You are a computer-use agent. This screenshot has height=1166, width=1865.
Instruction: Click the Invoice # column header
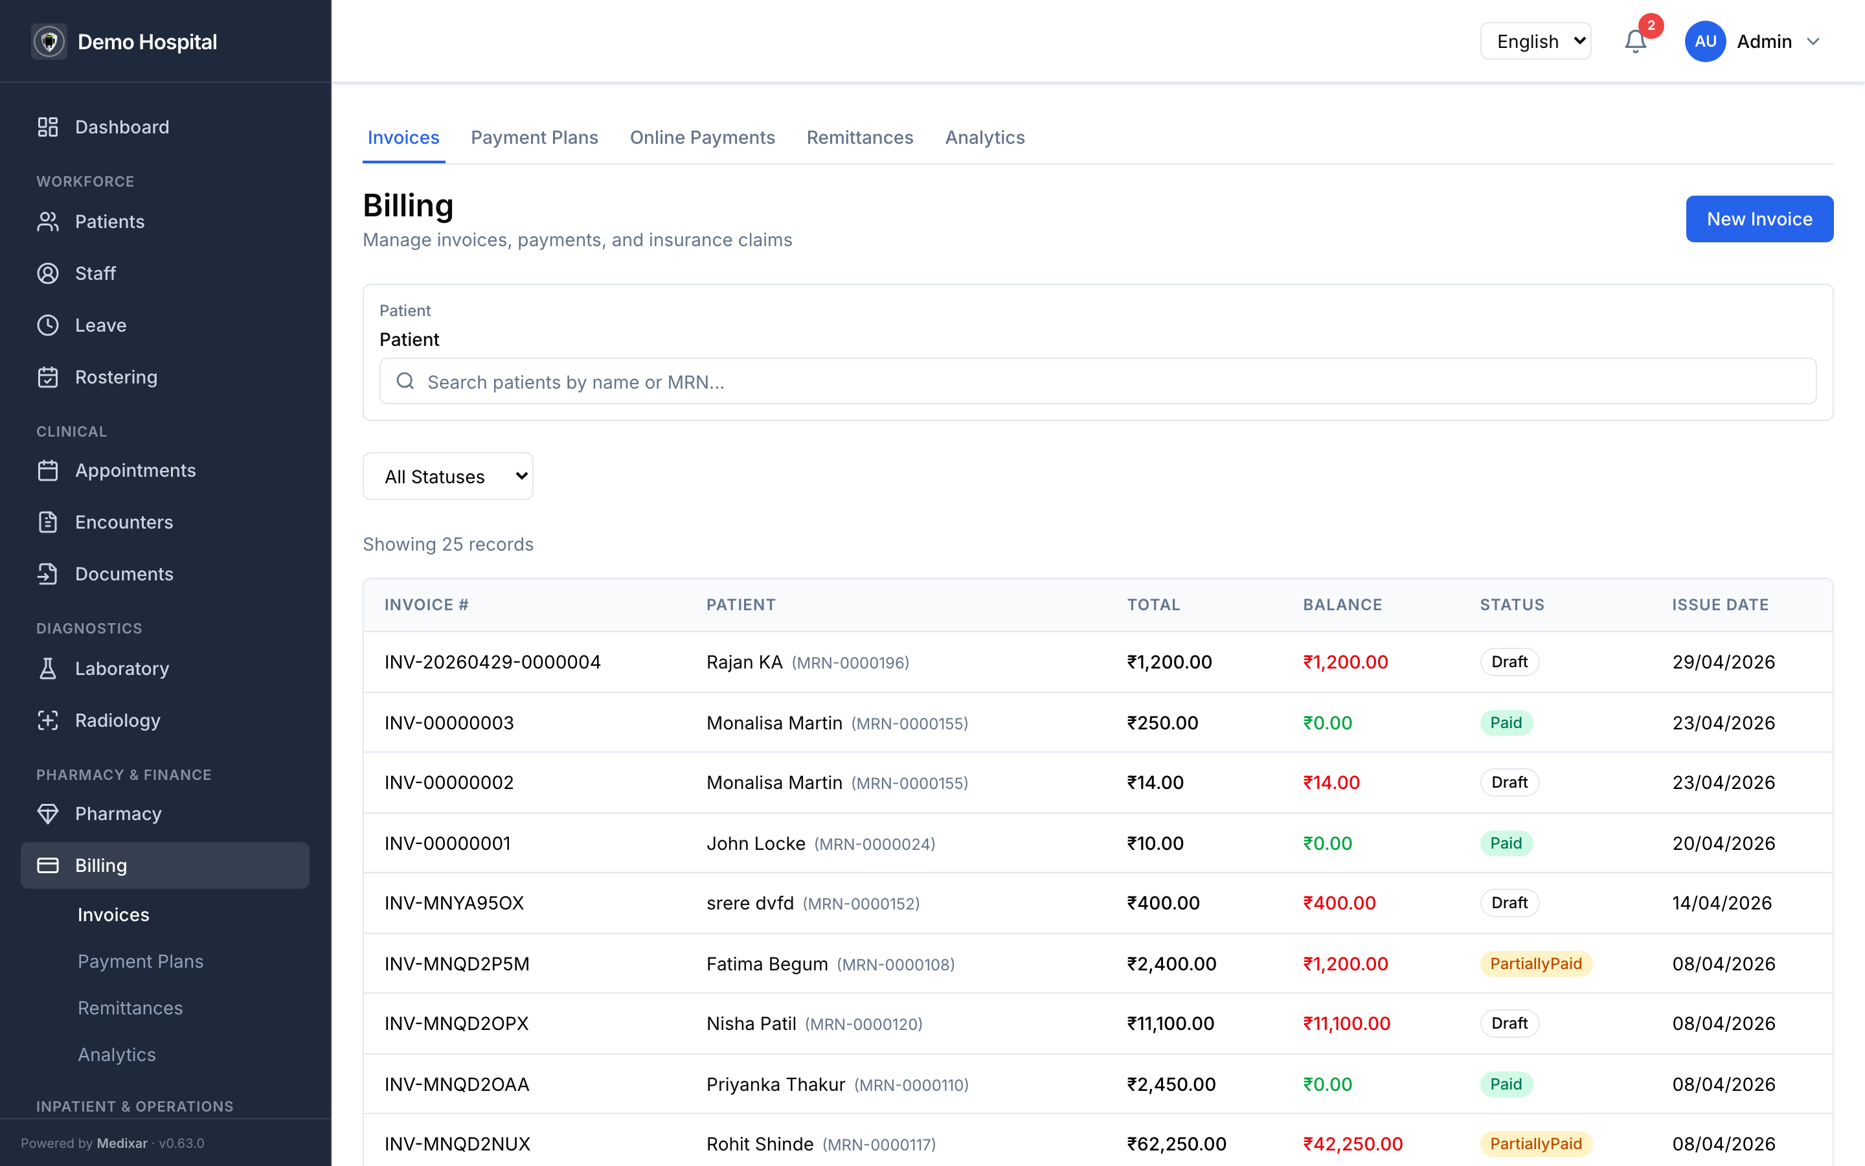[x=426, y=604]
